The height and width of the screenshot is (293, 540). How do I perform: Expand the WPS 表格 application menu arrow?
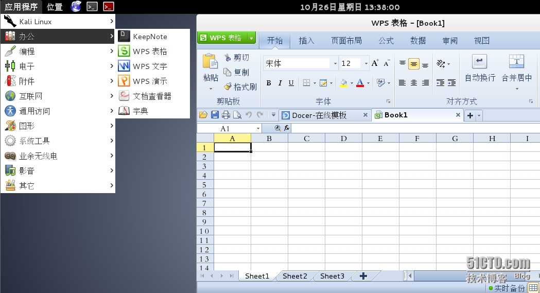point(252,38)
